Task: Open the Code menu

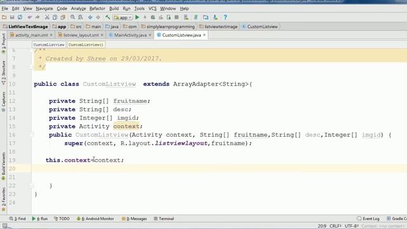Action: click(x=62, y=8)
